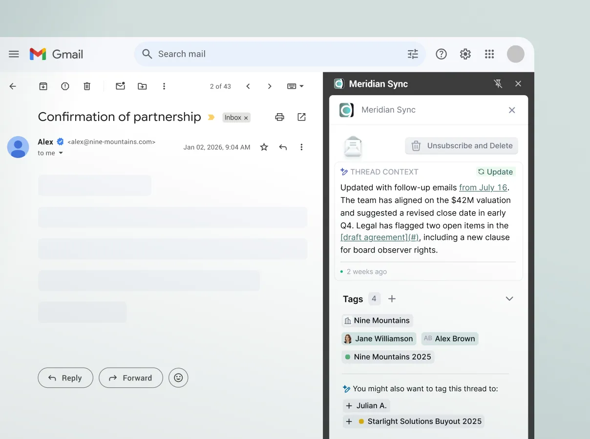Click the Update thread context button

495,172
